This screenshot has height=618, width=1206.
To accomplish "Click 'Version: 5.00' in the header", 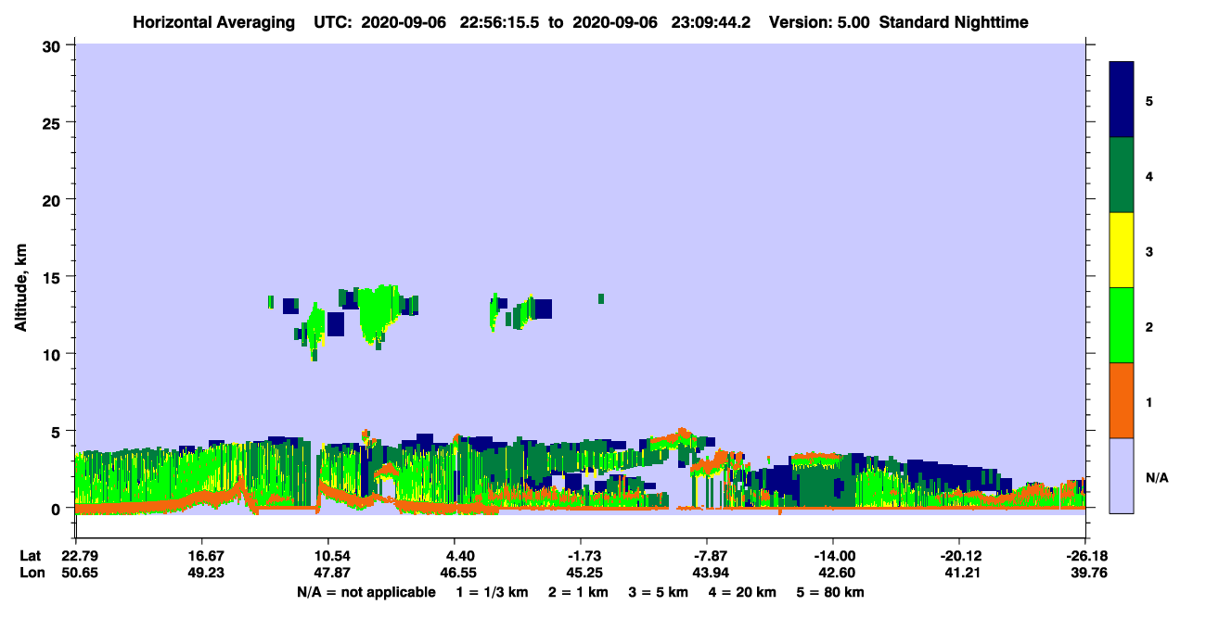I will click(x=820, y=21).
